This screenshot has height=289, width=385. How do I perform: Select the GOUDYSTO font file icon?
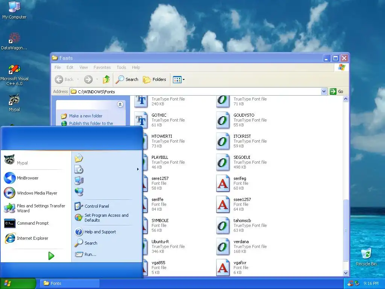[223, 120]
